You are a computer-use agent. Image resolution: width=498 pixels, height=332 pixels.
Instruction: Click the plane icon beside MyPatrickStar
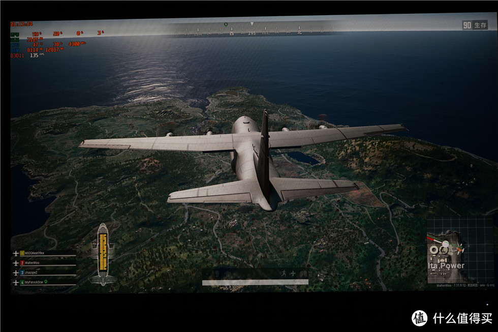(x=16, y=283)
